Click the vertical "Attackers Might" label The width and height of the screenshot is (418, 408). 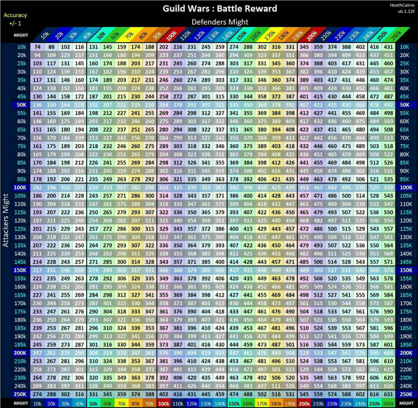tap(6, 220)
